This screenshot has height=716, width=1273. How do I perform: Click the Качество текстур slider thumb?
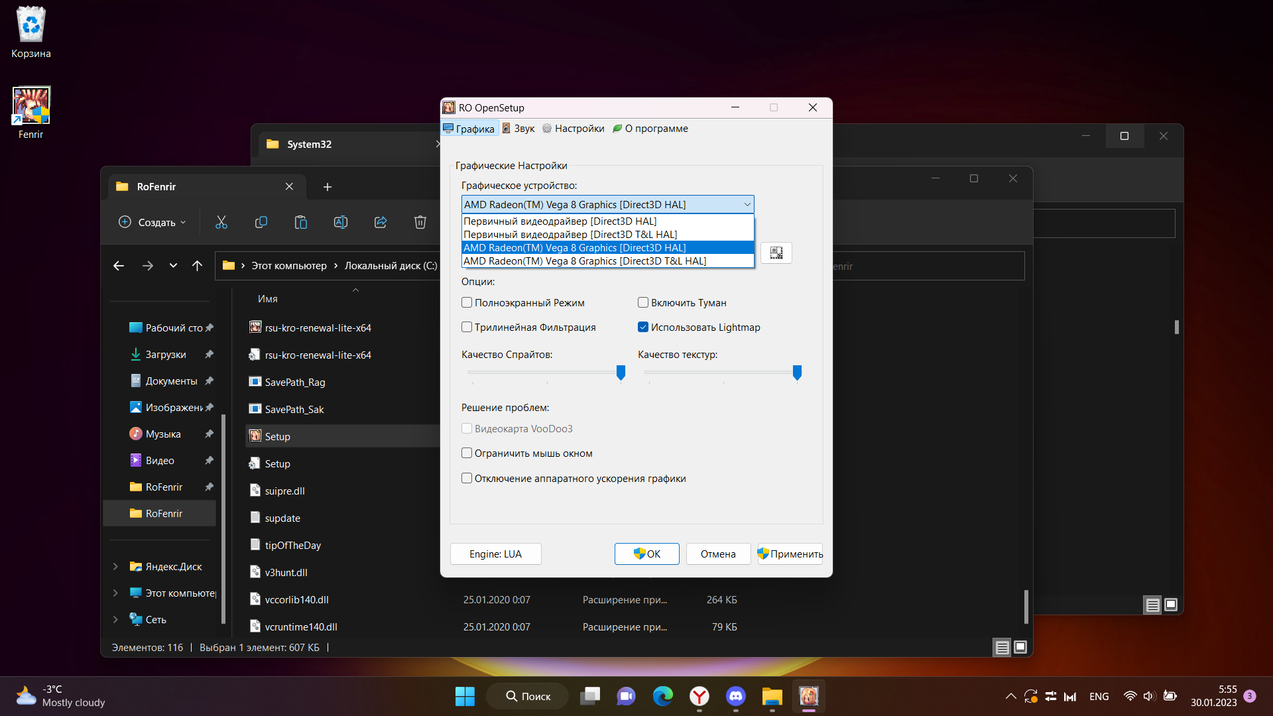coord(797,373)
